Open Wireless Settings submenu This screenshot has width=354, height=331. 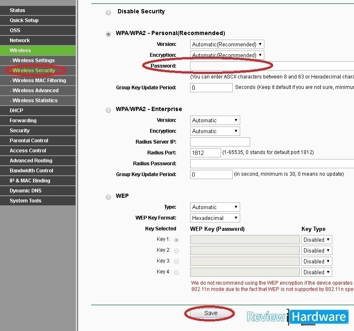pyautogui.click(x=38, y=61)
